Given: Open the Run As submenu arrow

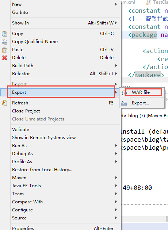Looking at the screenshot, I should click(x=116, y=146).
